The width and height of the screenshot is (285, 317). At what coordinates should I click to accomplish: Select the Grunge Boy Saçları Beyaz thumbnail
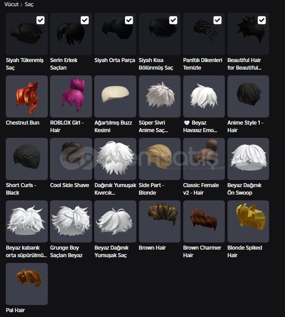[x=71, y=221]
